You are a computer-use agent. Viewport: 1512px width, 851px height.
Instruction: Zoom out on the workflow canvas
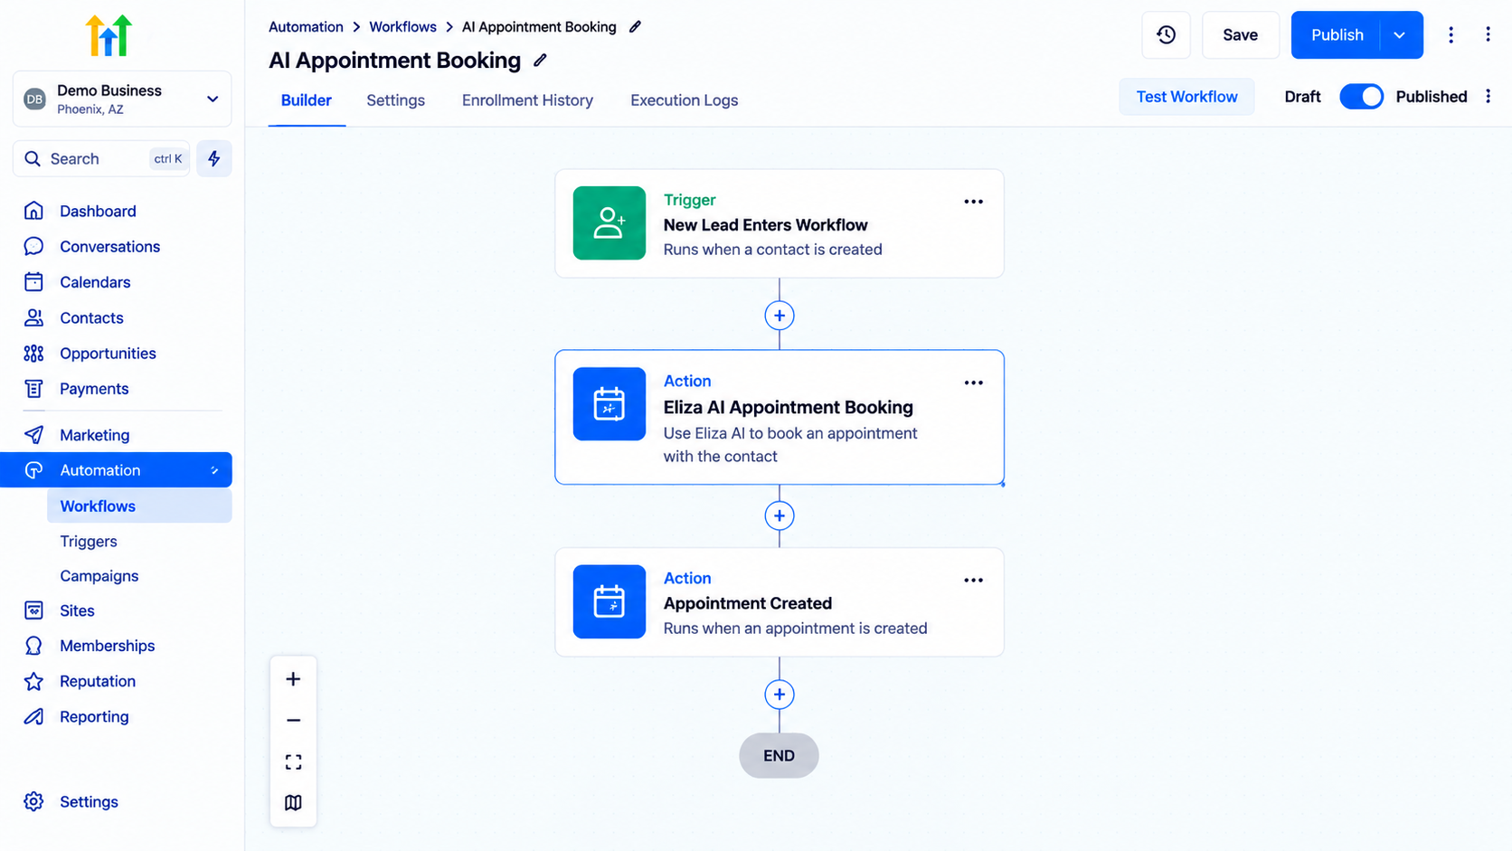(x=293, y=721)
